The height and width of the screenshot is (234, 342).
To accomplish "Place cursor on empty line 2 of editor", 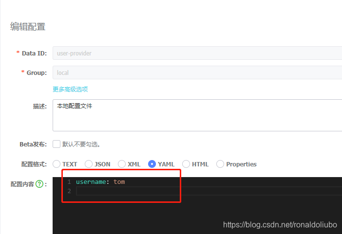I will [x=209, y=191].
